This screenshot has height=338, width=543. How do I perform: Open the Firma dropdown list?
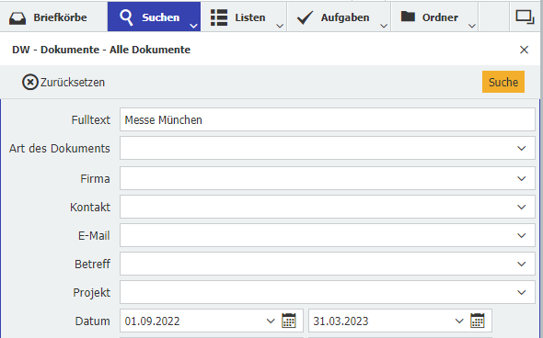pyautogui.click(x=522, y=179)
